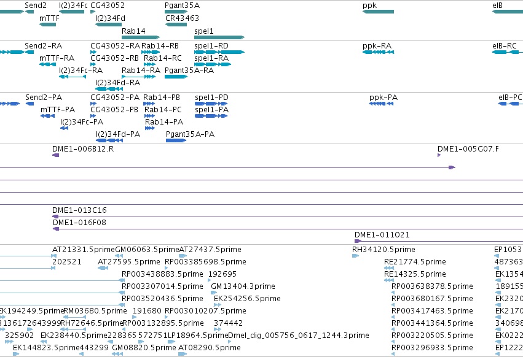The height and width of the screenshot is (357, 523).
Task: Select transcript spel1-RD
Action: [x=219, y=52]
